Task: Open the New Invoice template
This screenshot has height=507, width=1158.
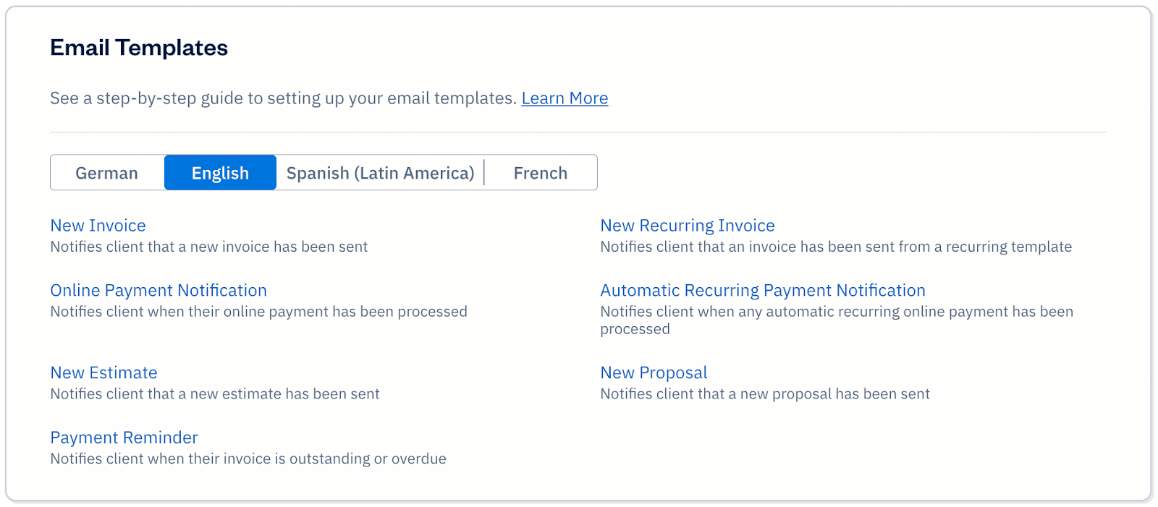Action: coord(98,226)
